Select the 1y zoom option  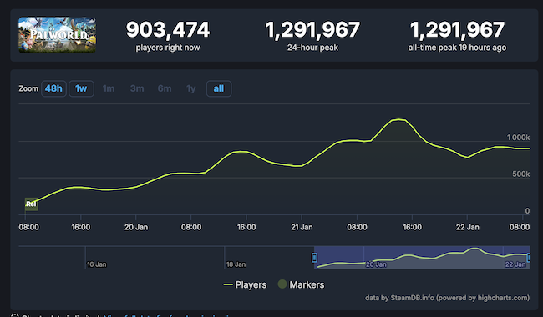tap(191, 88)
